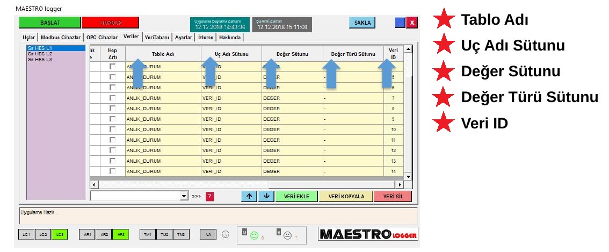Image resolution: width=609 pixels, height=252 pixels.
Task: Click the Hep Artı column header
Action: pos(113,54)
